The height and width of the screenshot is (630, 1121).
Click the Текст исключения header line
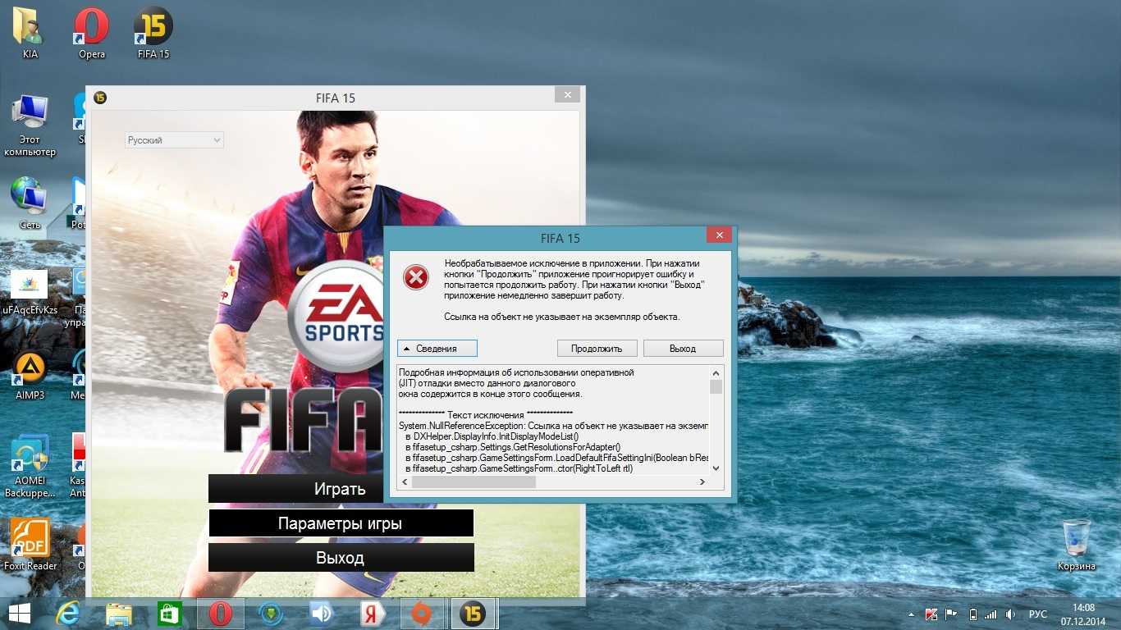tap(486, 414)
